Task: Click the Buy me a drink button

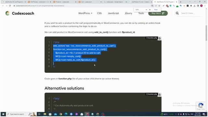Action: coord(158,13)
